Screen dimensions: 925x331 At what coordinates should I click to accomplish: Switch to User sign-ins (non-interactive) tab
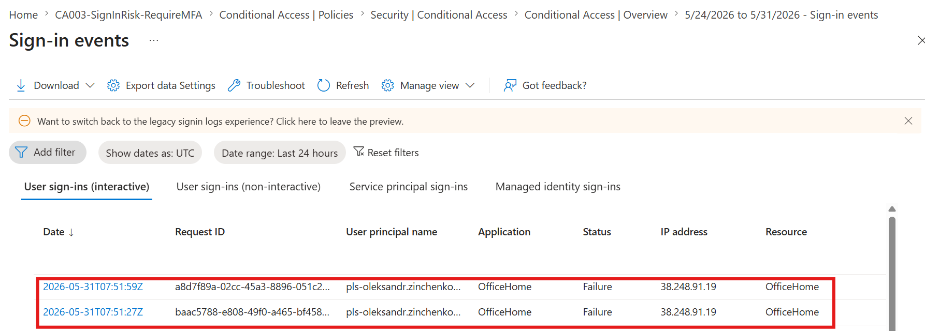point(249,187)
